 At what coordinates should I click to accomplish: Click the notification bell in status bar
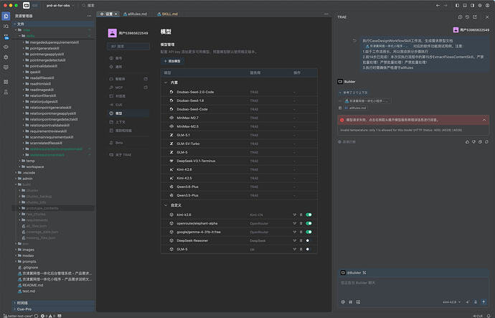click(x=489, y=316)
